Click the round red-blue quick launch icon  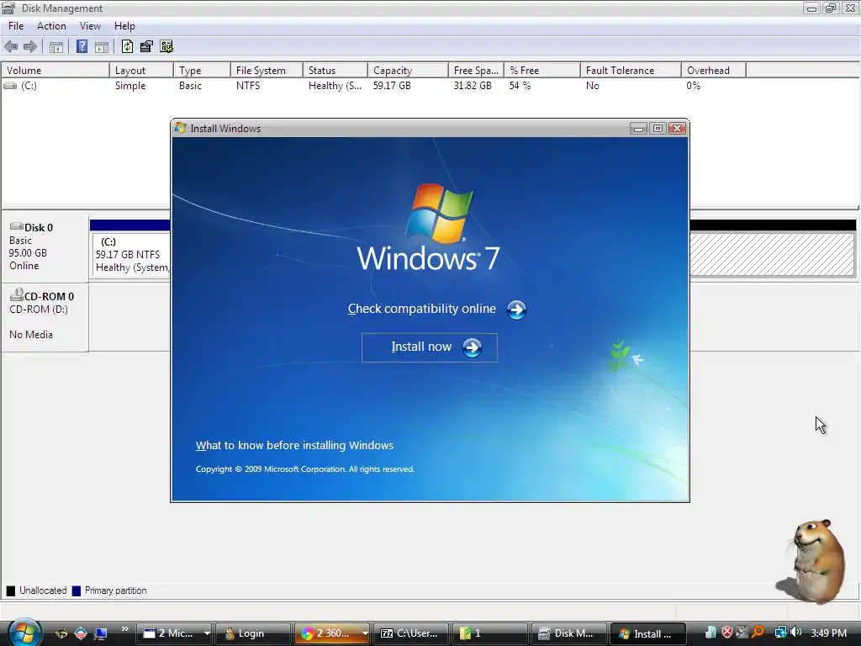click(x=81, y=633)
